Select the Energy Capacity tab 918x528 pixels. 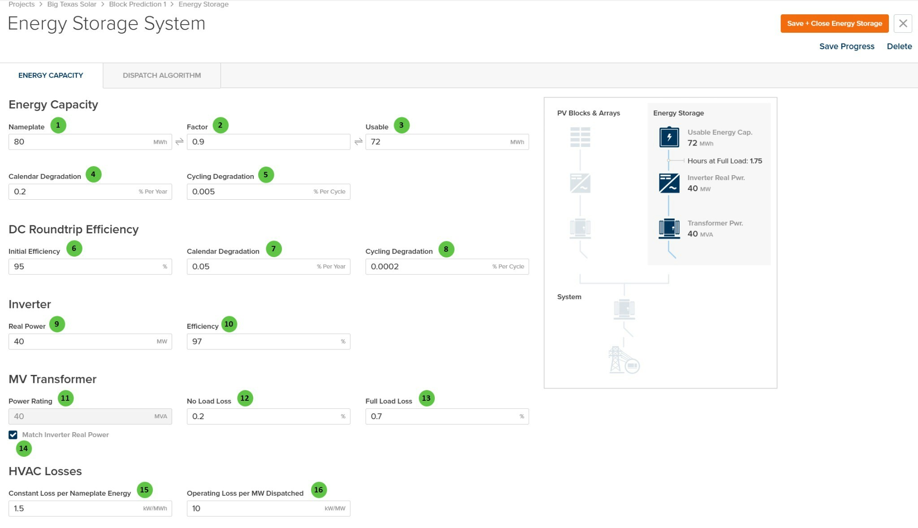[51, 75]
